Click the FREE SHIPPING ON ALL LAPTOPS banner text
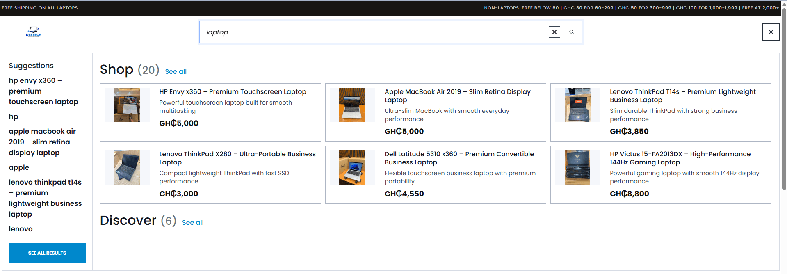This screenshot has width=787, height=274. click(40, 8)
